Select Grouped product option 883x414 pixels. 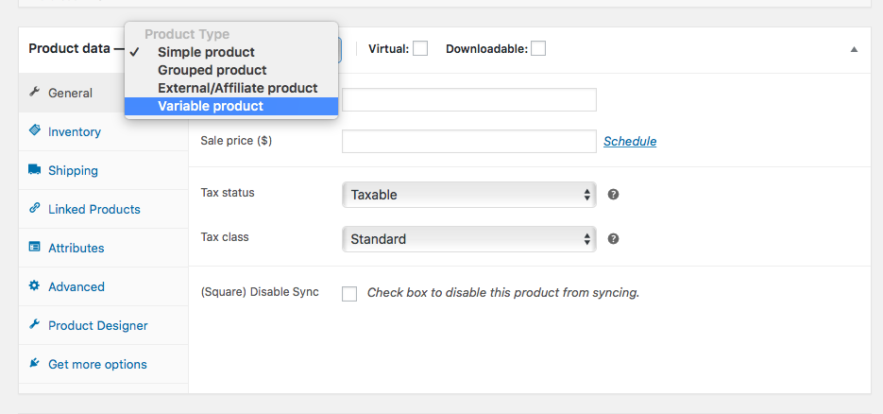(212, 70)
